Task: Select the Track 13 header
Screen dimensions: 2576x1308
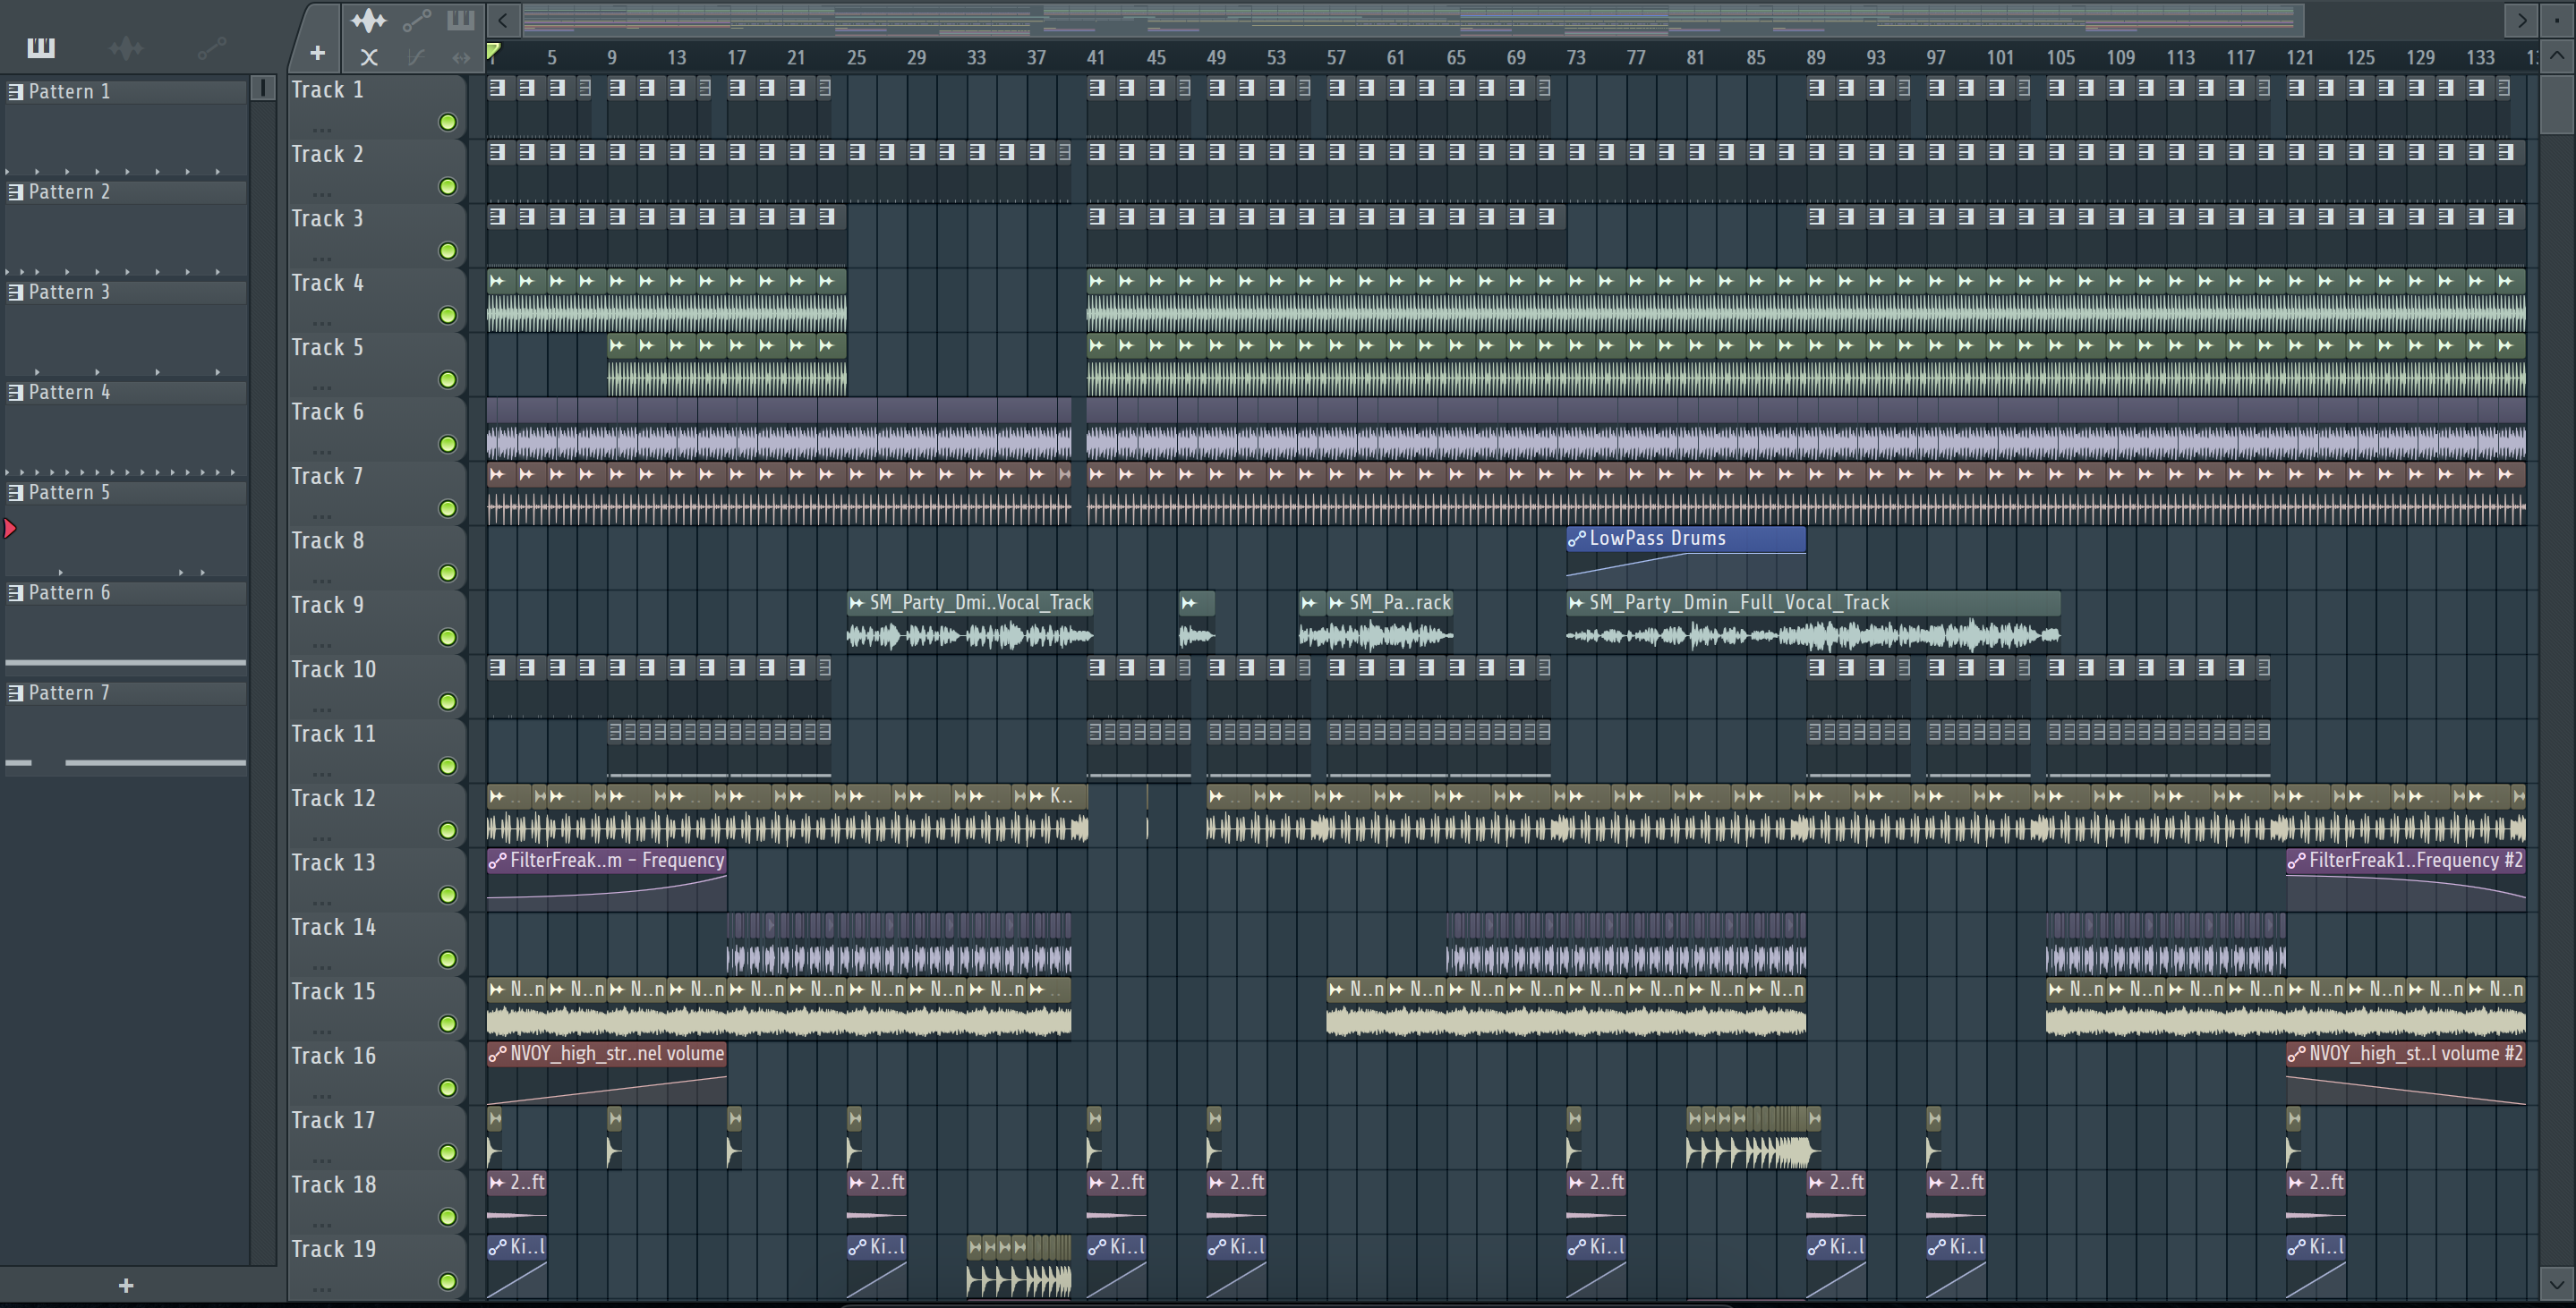Action: click(x=377, y=879)
